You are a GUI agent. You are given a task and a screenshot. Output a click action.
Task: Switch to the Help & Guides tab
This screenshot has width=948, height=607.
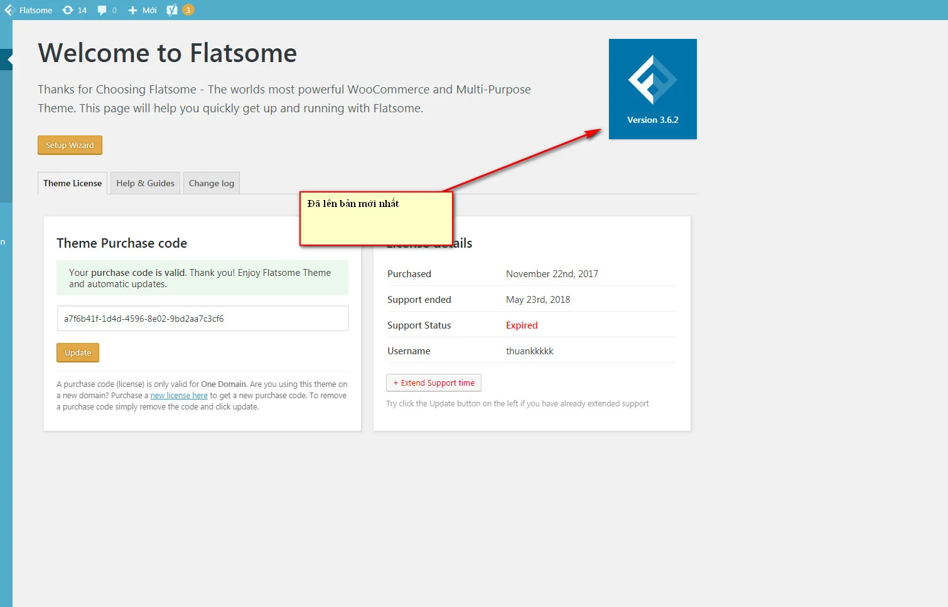click(145, 183)
